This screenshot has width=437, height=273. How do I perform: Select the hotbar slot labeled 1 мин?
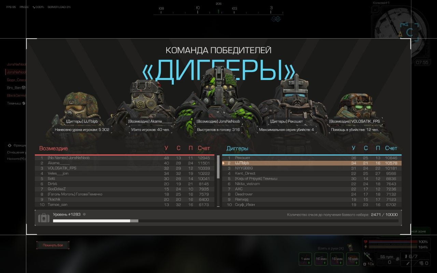point(305,259)
